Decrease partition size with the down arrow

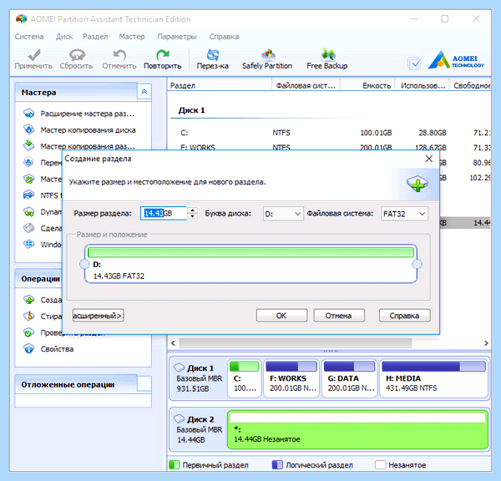pyautogui.click(x=192, y=216)
